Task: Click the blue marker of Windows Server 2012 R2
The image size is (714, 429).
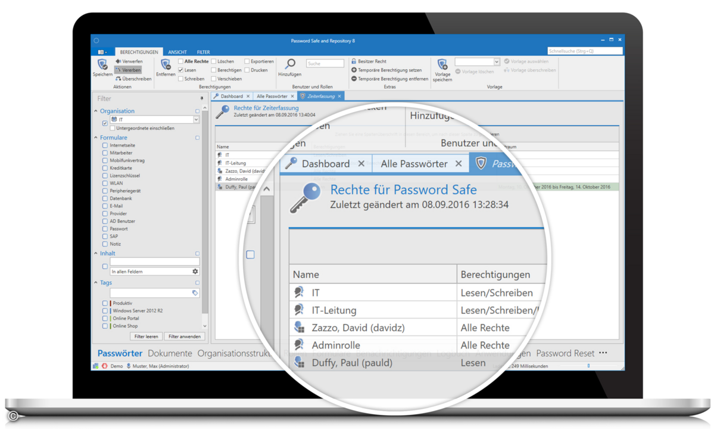Action: [110, 310]
